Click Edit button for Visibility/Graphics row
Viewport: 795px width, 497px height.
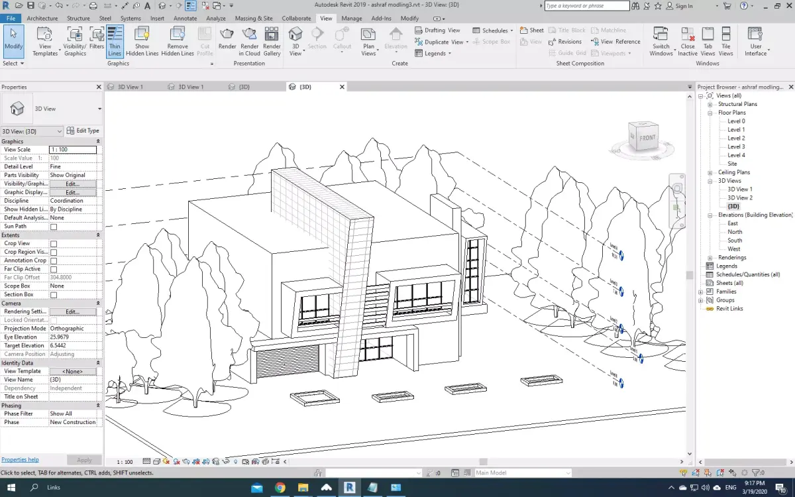(73, 184)
